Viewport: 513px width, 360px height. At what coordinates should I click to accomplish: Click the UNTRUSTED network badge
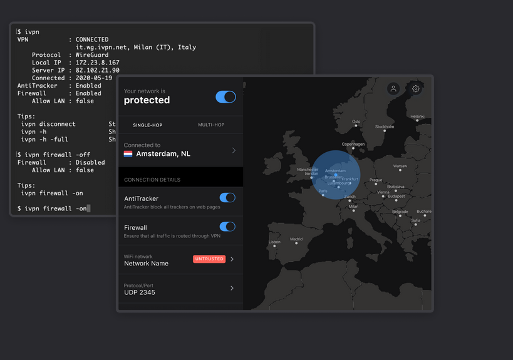209,259
